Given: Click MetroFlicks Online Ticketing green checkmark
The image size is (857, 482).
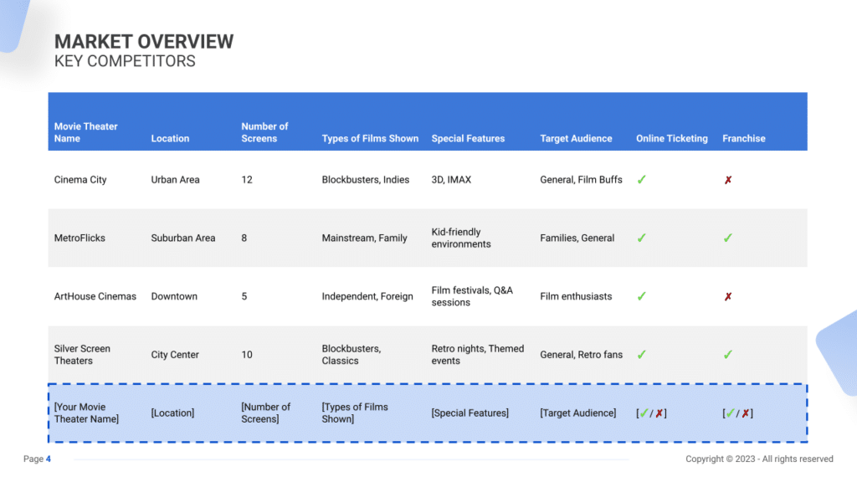Looking at the screenshot, I should tap(642, 238).
